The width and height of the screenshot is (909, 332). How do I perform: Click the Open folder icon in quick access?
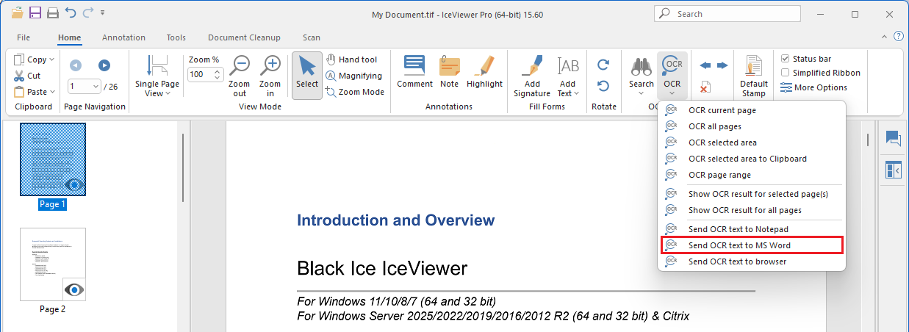coord(17,13)
